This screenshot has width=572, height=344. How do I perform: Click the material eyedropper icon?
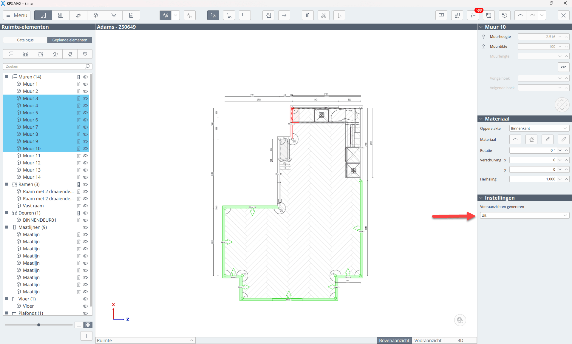click(563, 139)
